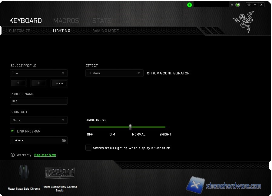Click the green notification badge icon

point(190,5)
